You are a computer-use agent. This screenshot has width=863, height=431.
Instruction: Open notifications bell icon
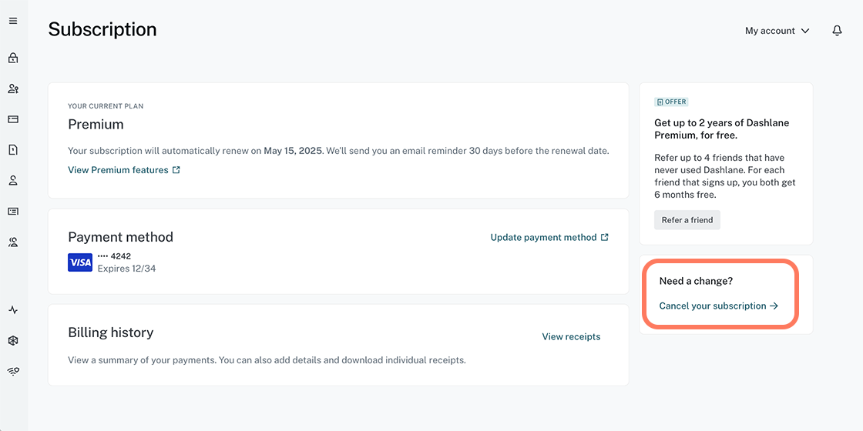837,31
